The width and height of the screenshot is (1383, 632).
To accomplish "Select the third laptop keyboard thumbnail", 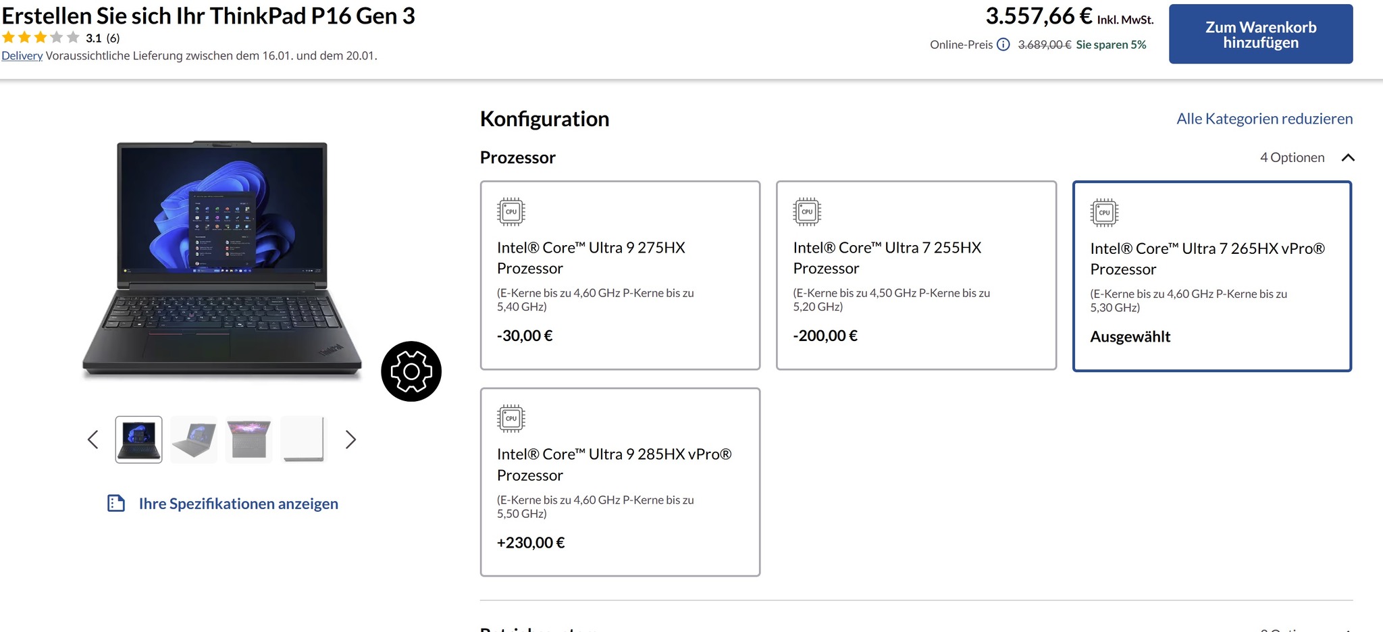I will (x=249, y=440).
